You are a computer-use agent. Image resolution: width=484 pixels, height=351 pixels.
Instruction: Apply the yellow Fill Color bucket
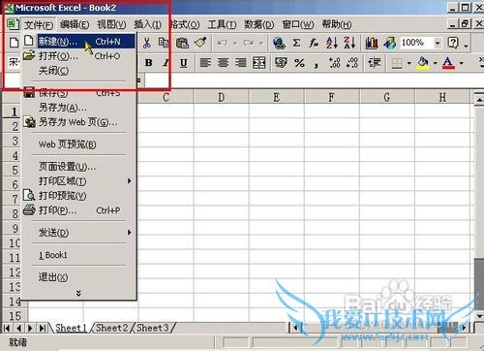423,63
